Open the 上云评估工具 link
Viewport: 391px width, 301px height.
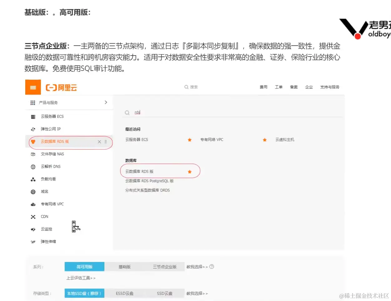[81, 278]
